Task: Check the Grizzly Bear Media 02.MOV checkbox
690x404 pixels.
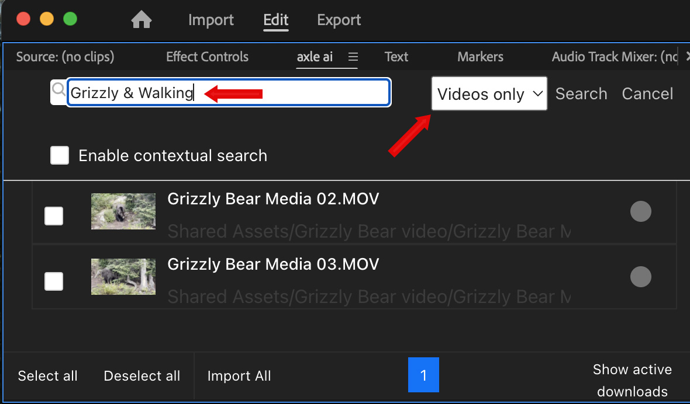Action: click(54, 216)
